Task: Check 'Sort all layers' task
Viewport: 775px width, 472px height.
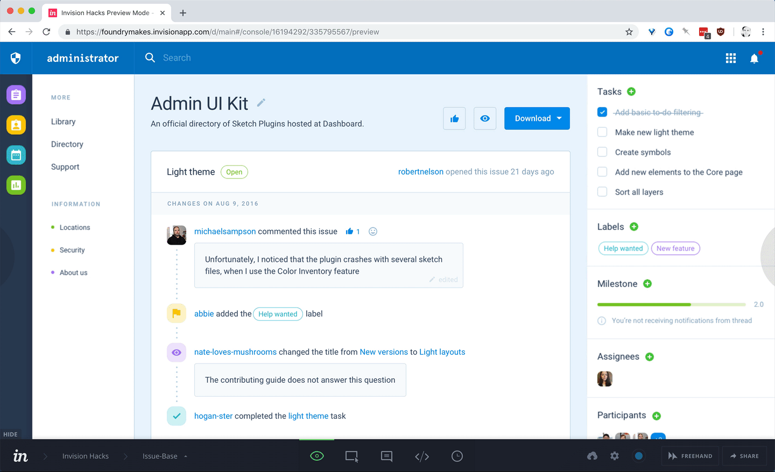Action: 602,191
